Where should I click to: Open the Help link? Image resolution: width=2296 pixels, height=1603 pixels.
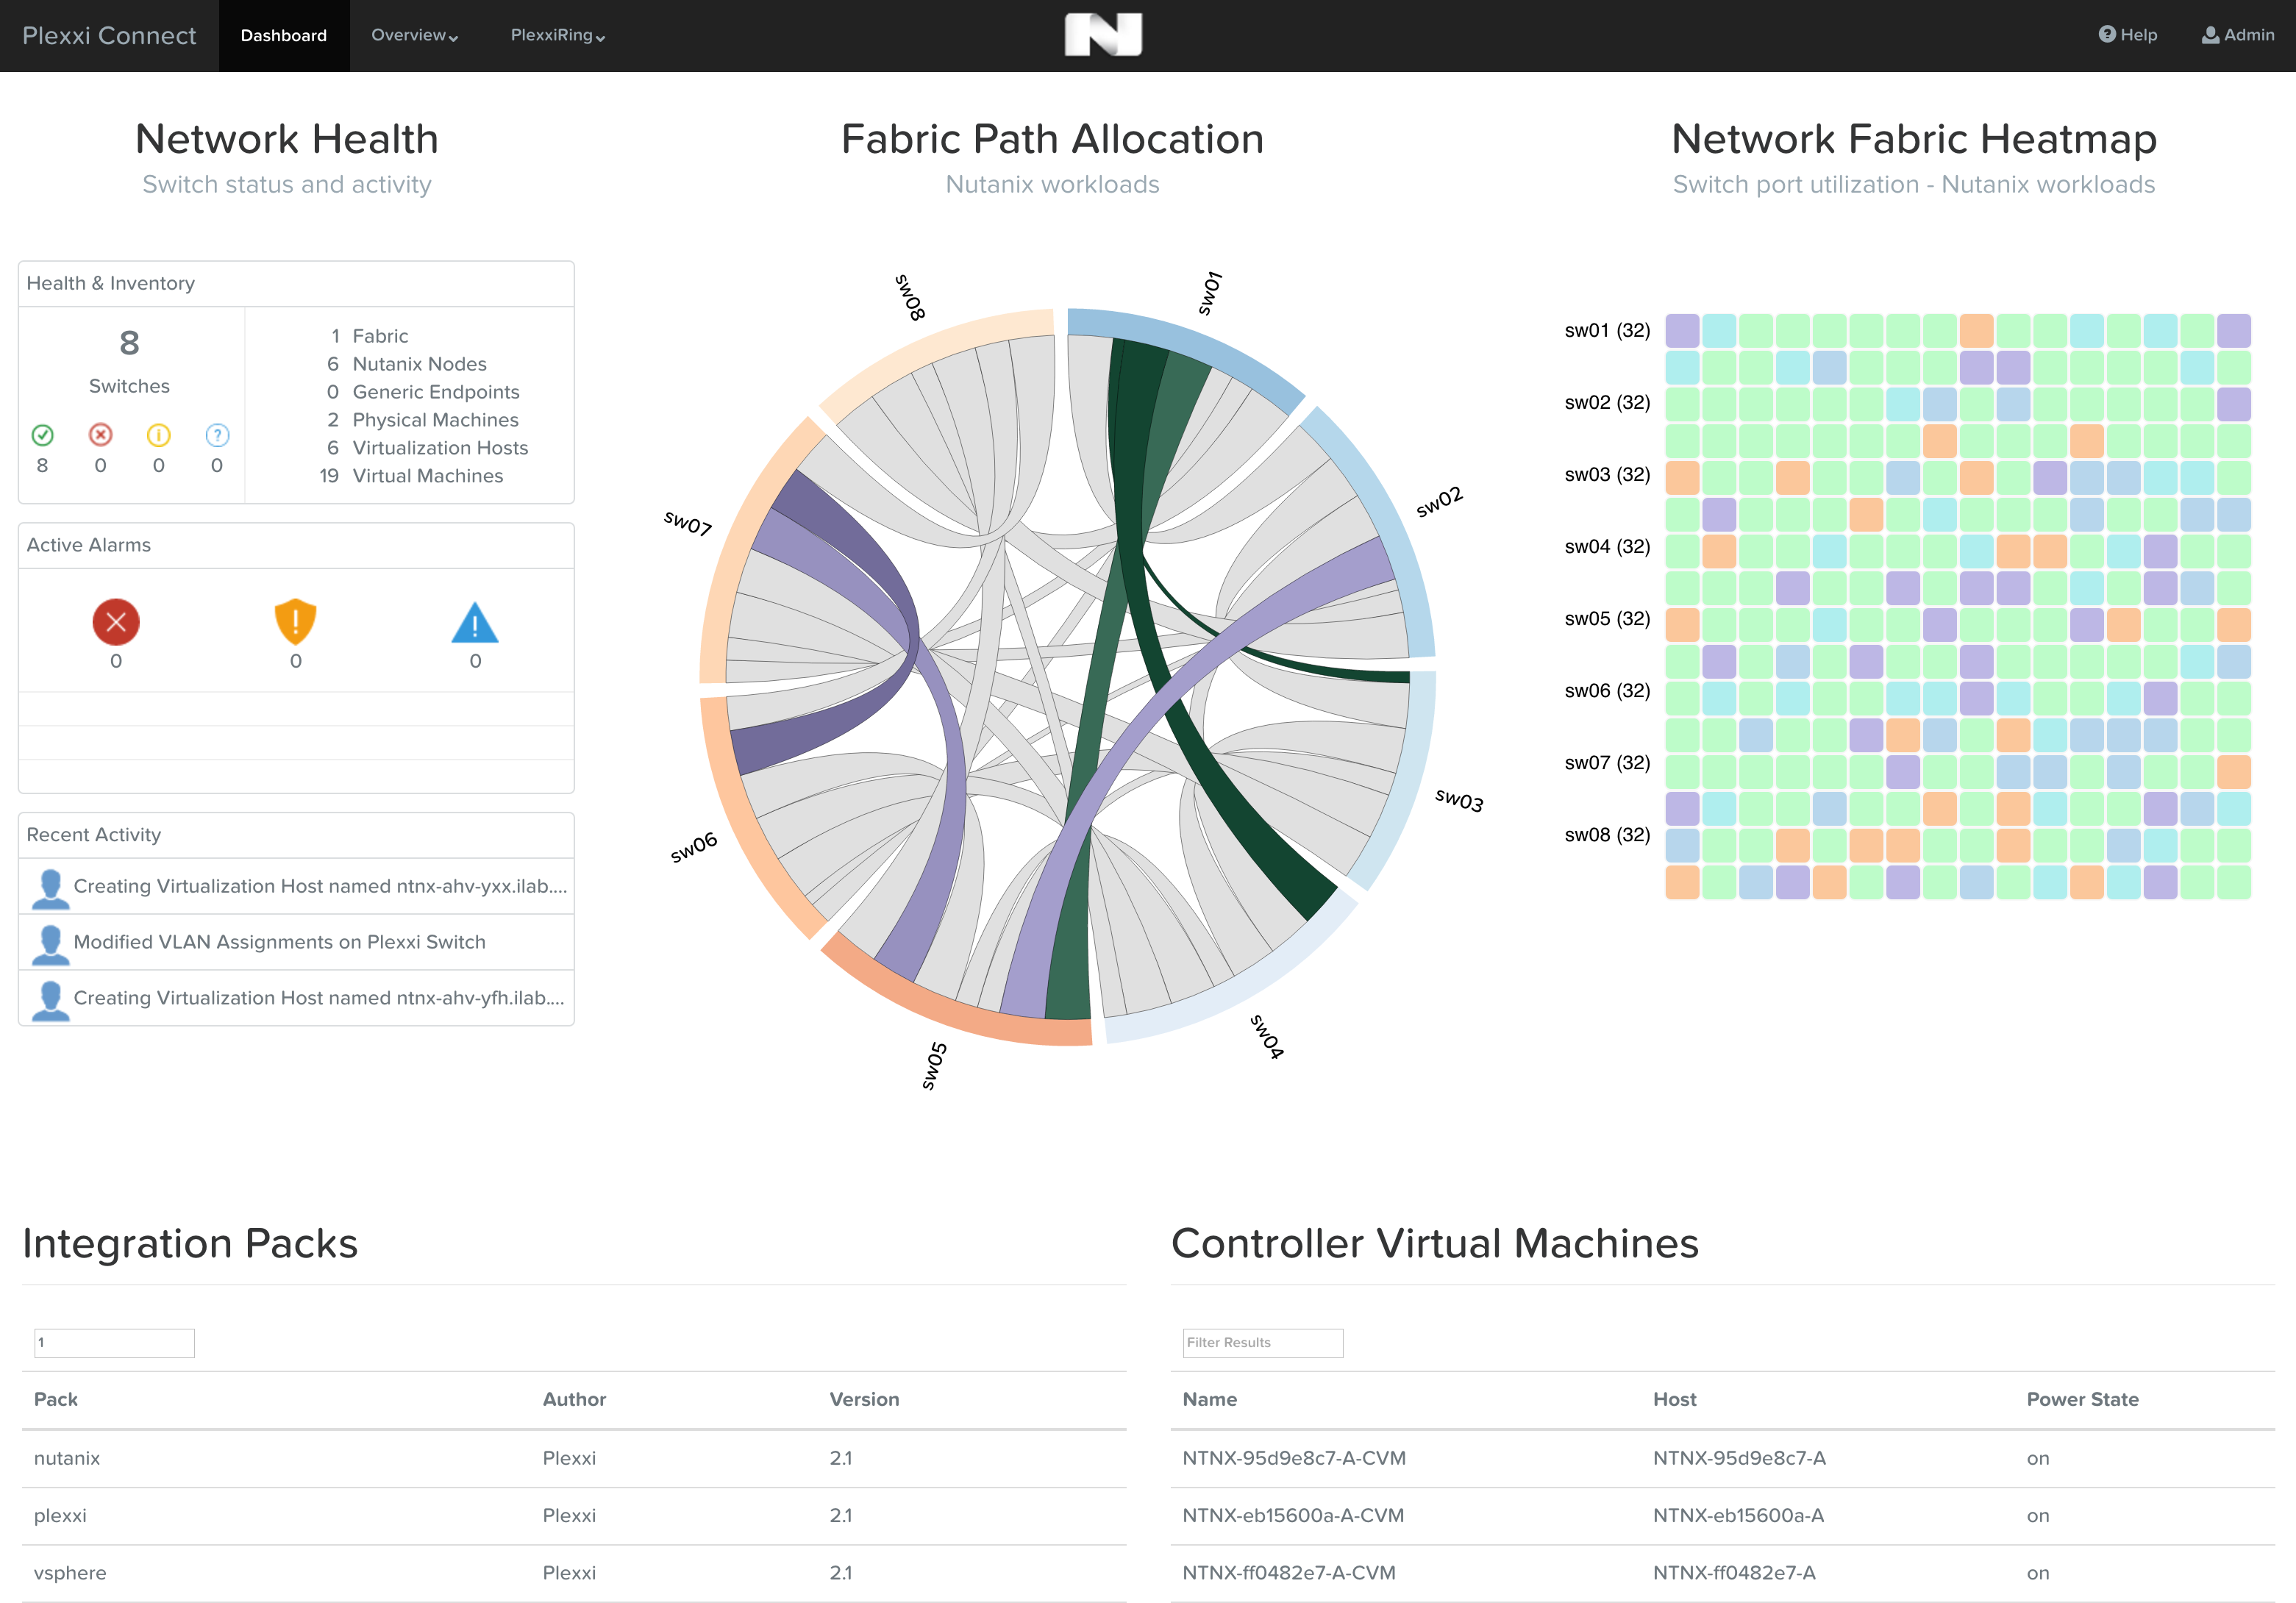pyautogui.click(x=2128, y=35)
